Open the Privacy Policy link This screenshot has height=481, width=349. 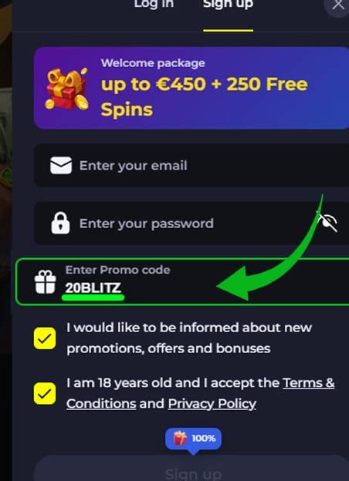[x=212, y=404]
